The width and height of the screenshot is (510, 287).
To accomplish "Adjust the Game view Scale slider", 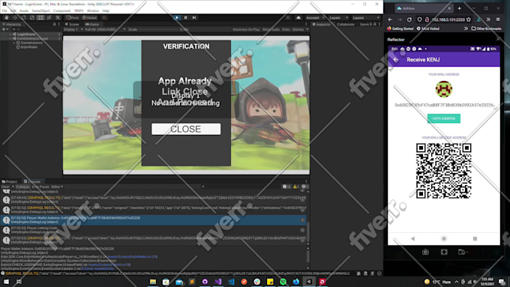I will click(159, 29).
